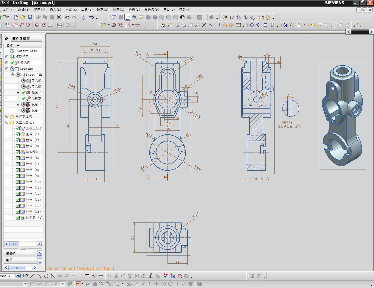Image resolution: width=374 pixels, height=288 pixels.
Task: Open the 插入(S) menu
Action: point(55,10)
